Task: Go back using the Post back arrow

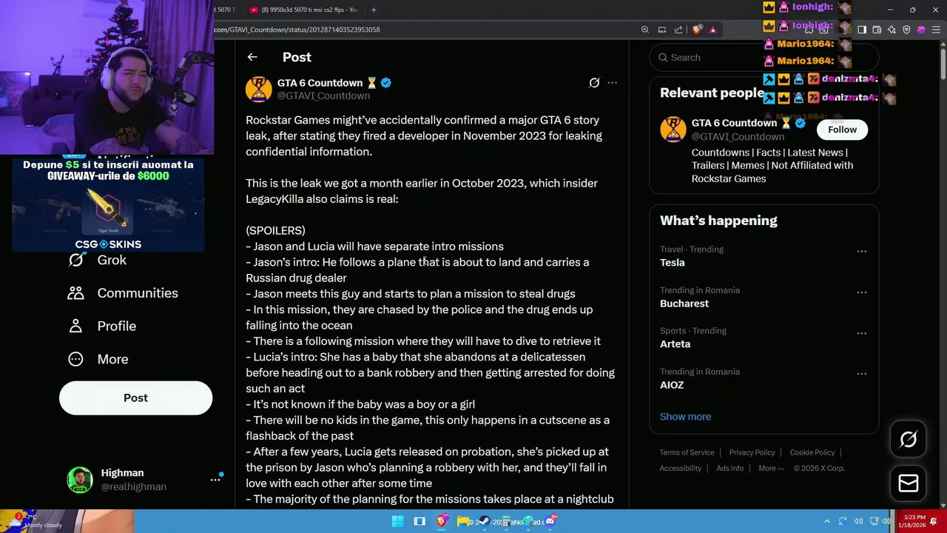Action: click(252, 57)
